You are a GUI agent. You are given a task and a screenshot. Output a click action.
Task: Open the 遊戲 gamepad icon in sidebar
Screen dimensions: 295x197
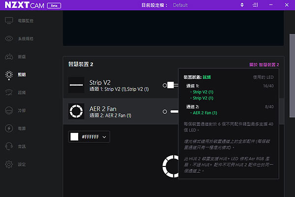tap(9, 57)
